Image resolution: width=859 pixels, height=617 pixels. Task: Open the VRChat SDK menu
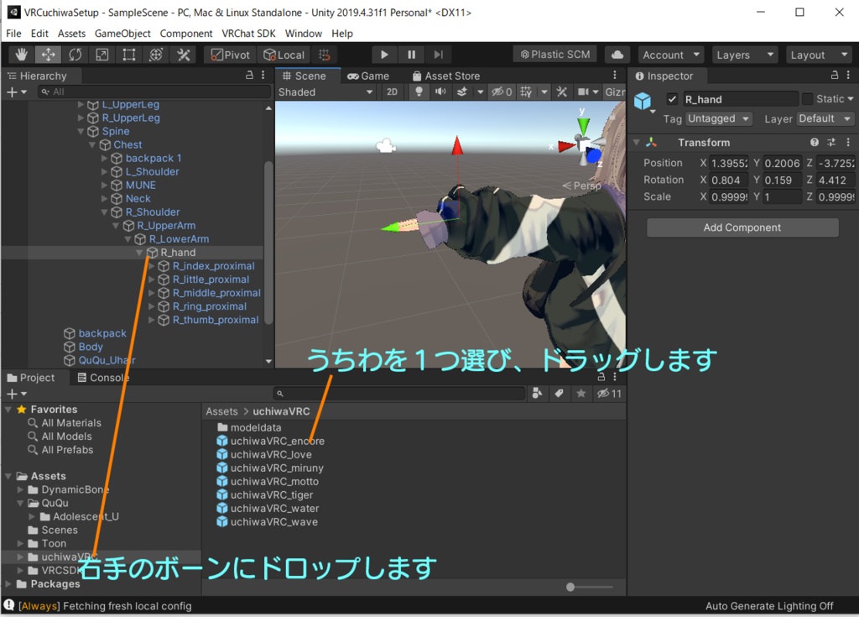coord(248,34)
